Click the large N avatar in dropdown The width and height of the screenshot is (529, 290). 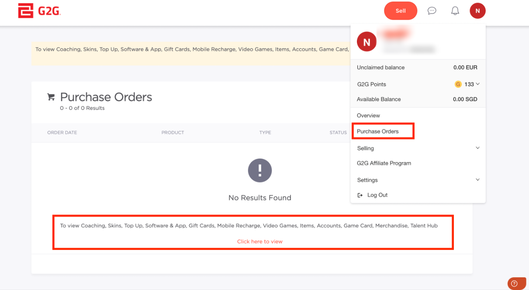366,42
